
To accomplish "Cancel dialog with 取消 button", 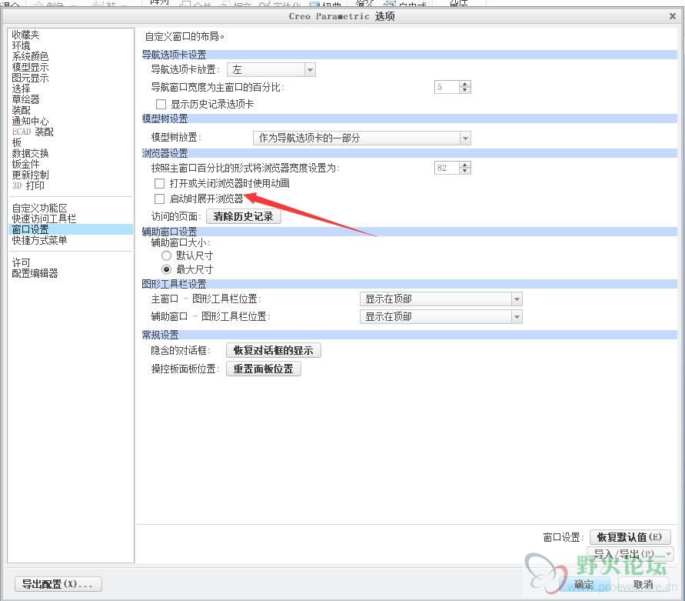I will [643, 584].
